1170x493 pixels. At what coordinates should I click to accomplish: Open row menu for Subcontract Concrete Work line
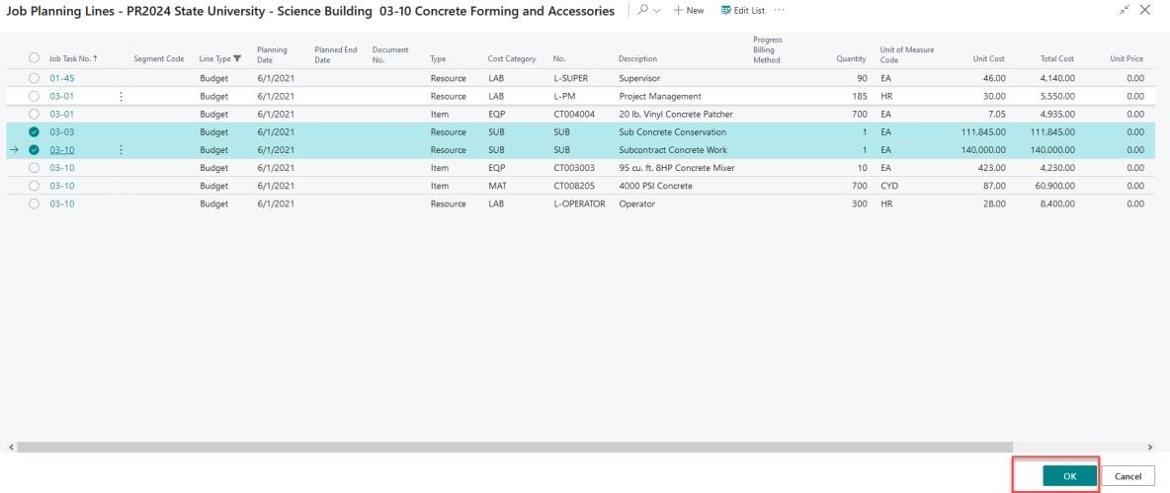point(122,150)
